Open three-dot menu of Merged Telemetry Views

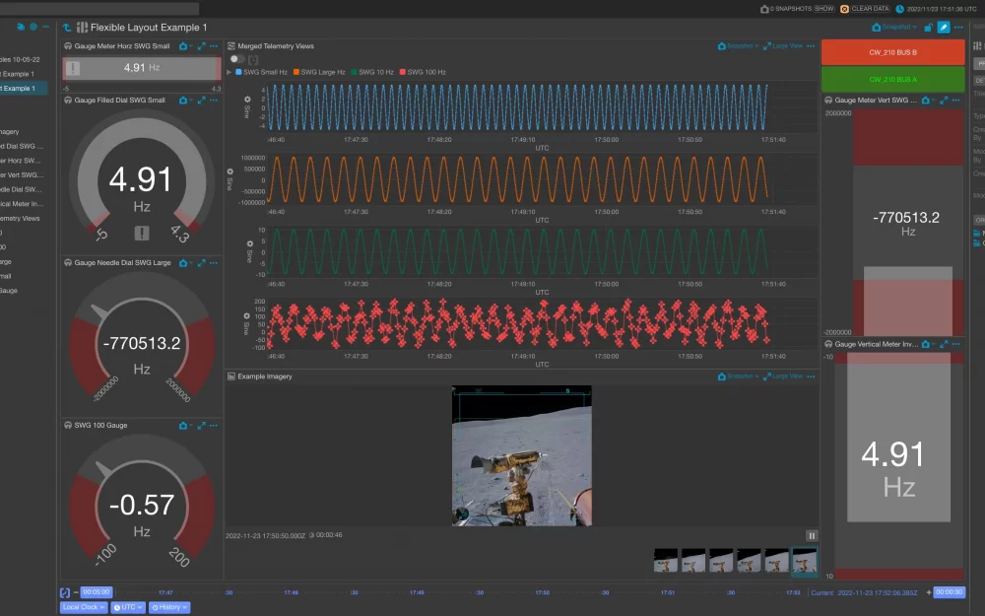point(810,46)
